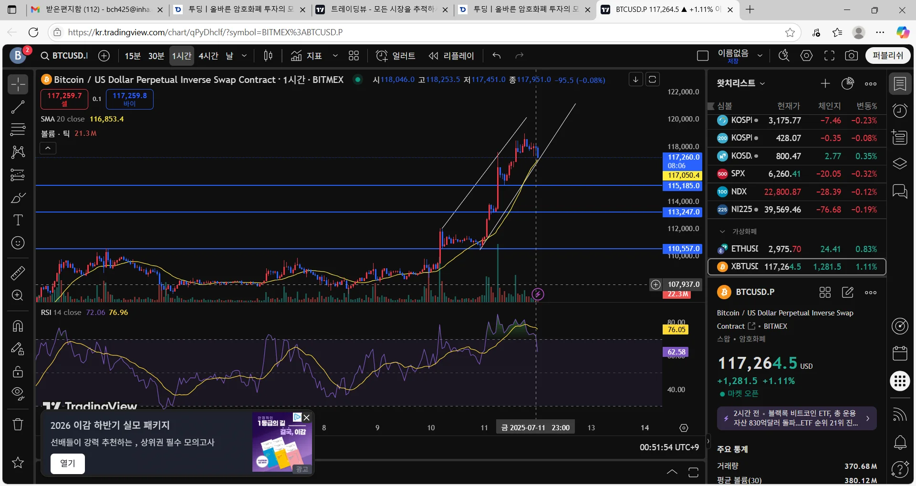The height and width of the screenshot is (486, 916).
Task: Open the economic calendar panel
Action: (x=900, y=353)
